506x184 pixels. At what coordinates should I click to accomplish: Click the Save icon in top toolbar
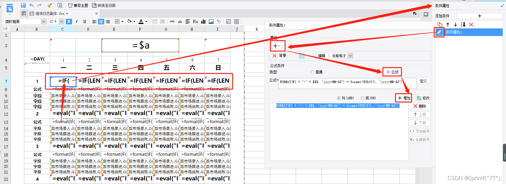23,5
